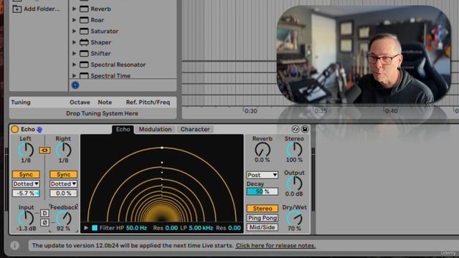Select the Spectral Time device icon
This screenshot has width=459, height=258.
click(84, 76)
